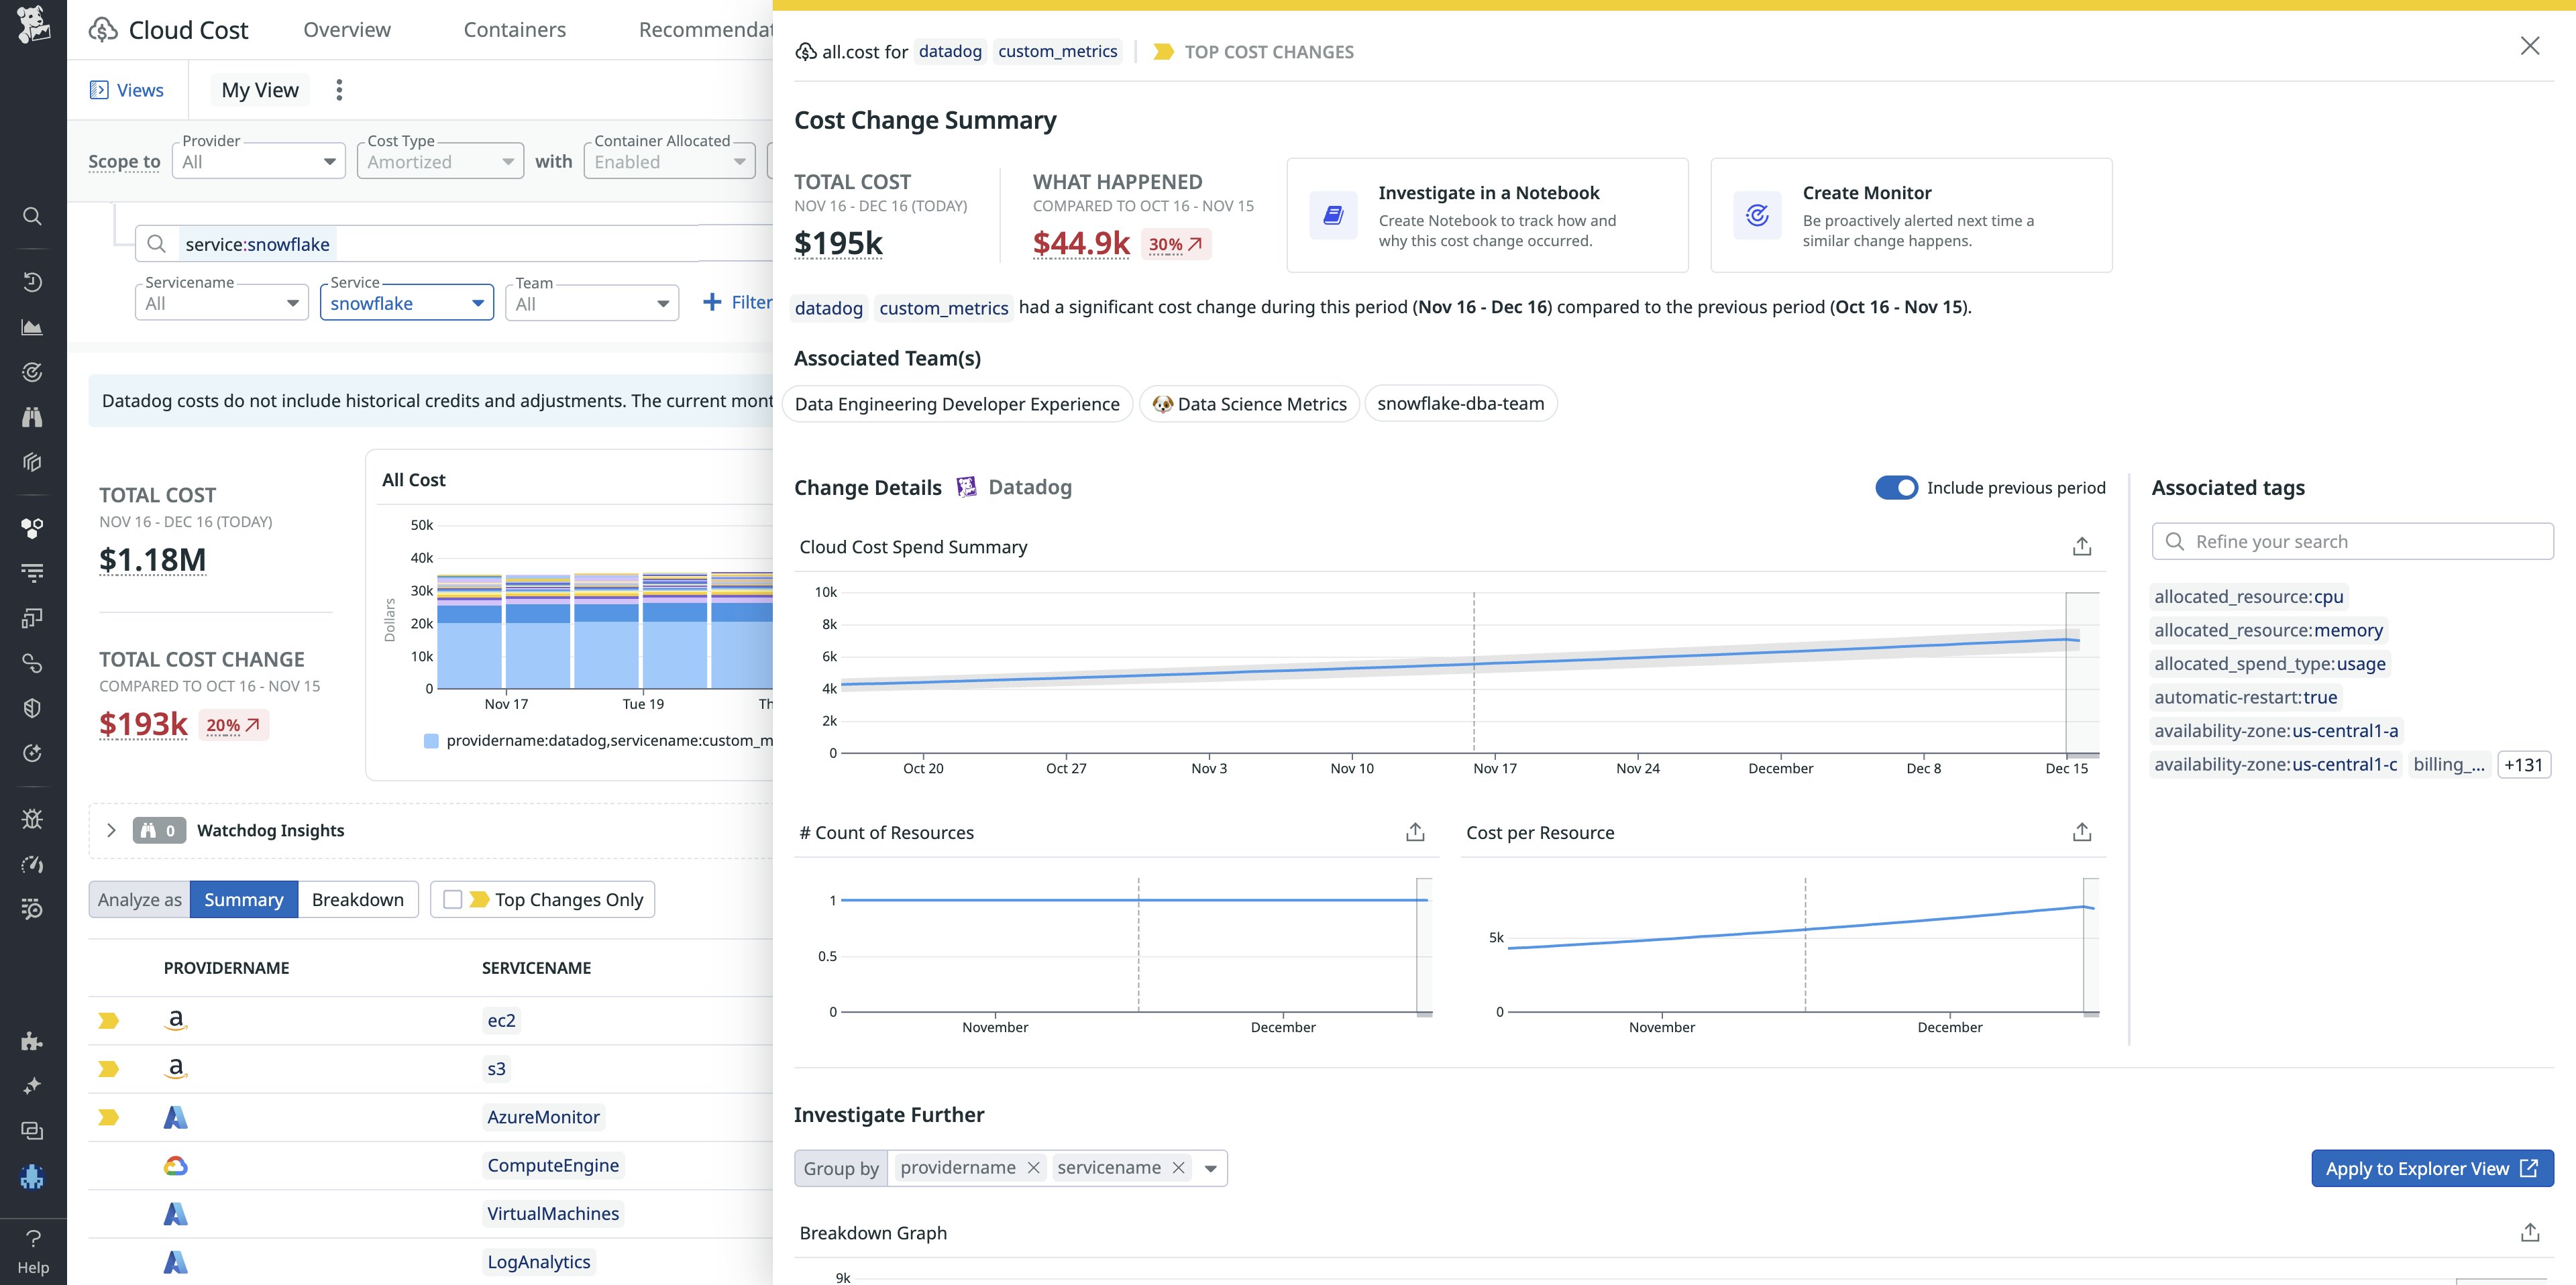Check the Top Changes Only checkbox

pos(453,899)
